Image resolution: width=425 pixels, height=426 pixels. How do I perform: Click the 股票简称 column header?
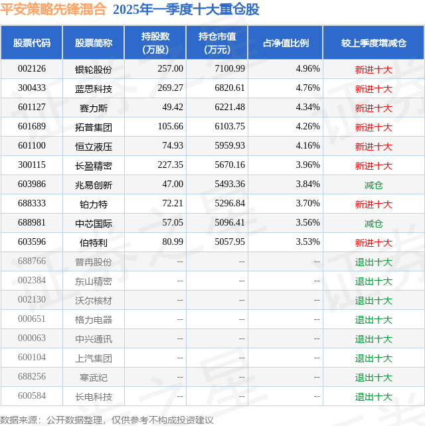pyautogui.click(x=94, y=43)
